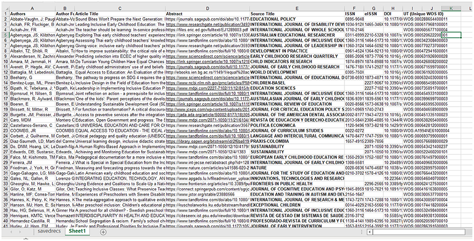This screenshot has width=474, height=241.
Task: Open the library.oapen.org bitstream link
Action: click(x=208, y=141)
